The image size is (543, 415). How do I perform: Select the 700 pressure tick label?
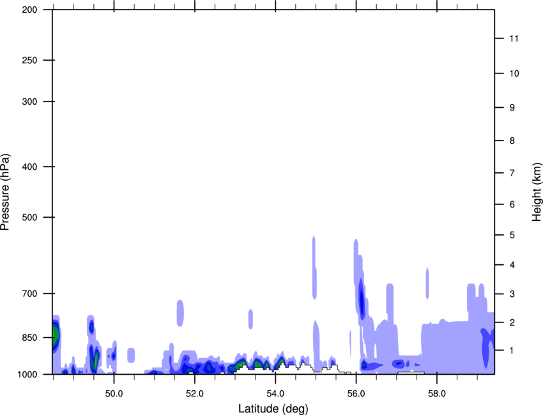29,294
